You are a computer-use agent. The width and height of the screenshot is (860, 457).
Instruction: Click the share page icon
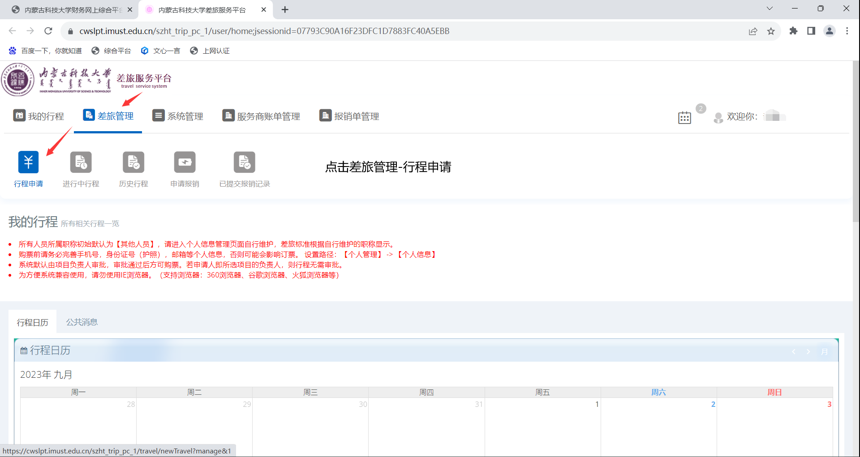[753, 31]
